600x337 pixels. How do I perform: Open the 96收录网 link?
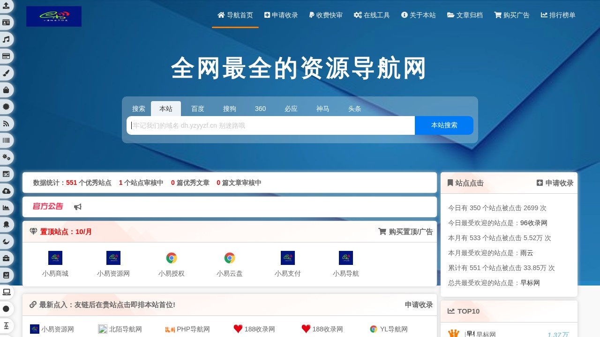click(x=534, y=223)
